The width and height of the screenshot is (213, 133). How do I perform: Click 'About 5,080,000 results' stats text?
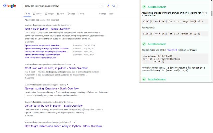42,20
